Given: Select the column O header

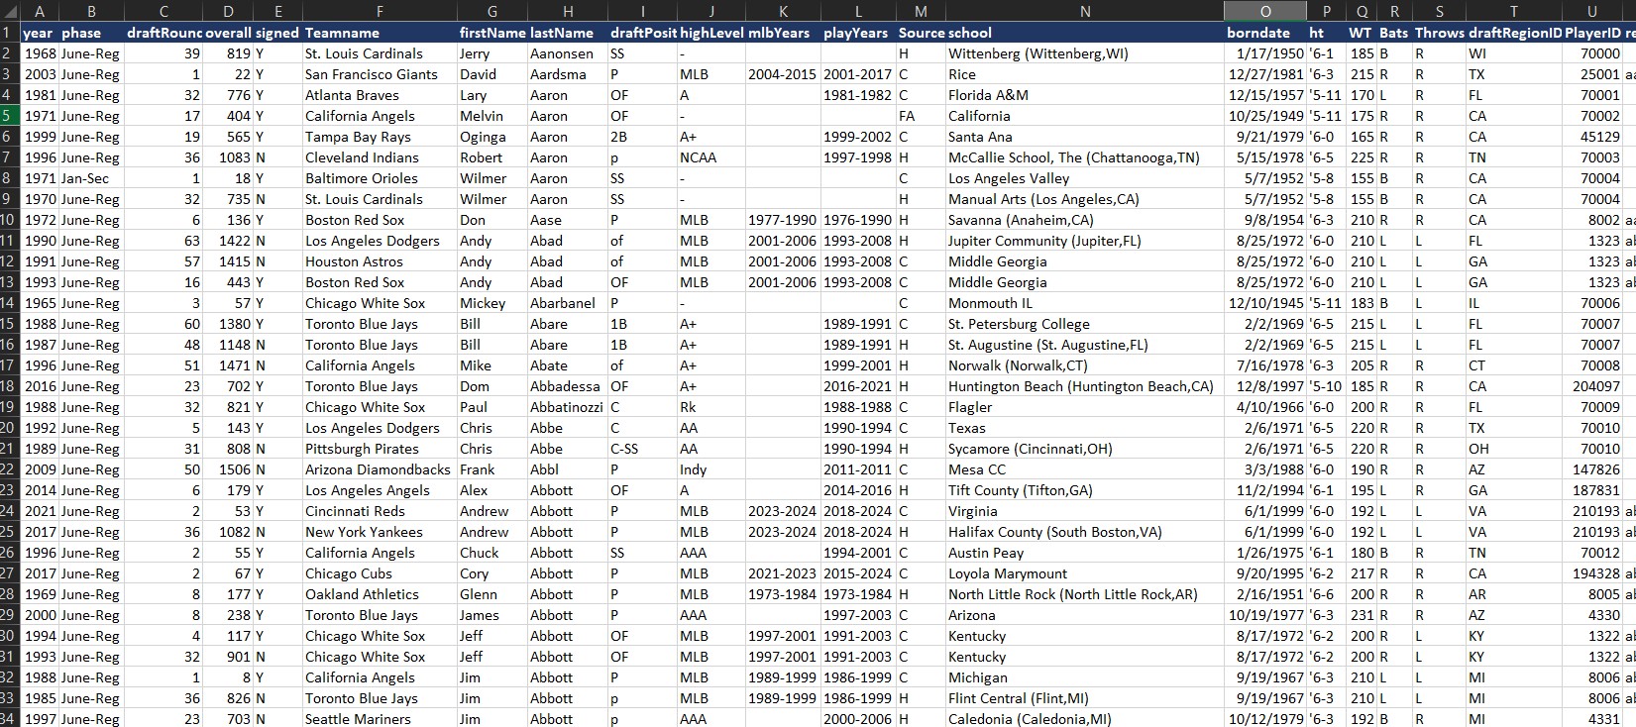Looking at the screenshot, I should coord(1264,11).
